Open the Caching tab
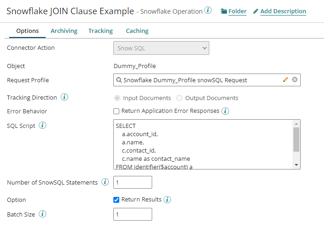Screen dimensions: 324x238 [137, 31]
